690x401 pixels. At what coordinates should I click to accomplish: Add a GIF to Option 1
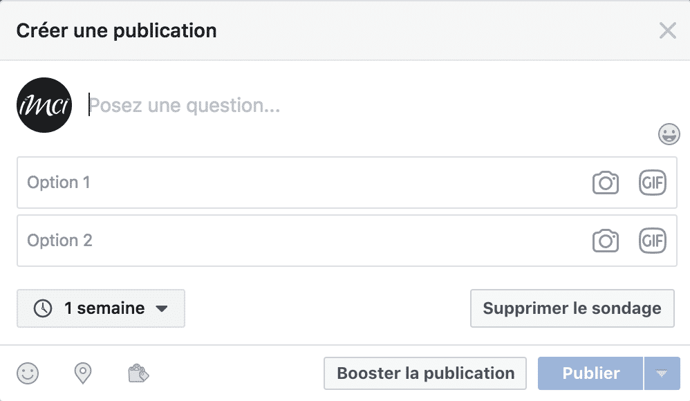[652, 183]
